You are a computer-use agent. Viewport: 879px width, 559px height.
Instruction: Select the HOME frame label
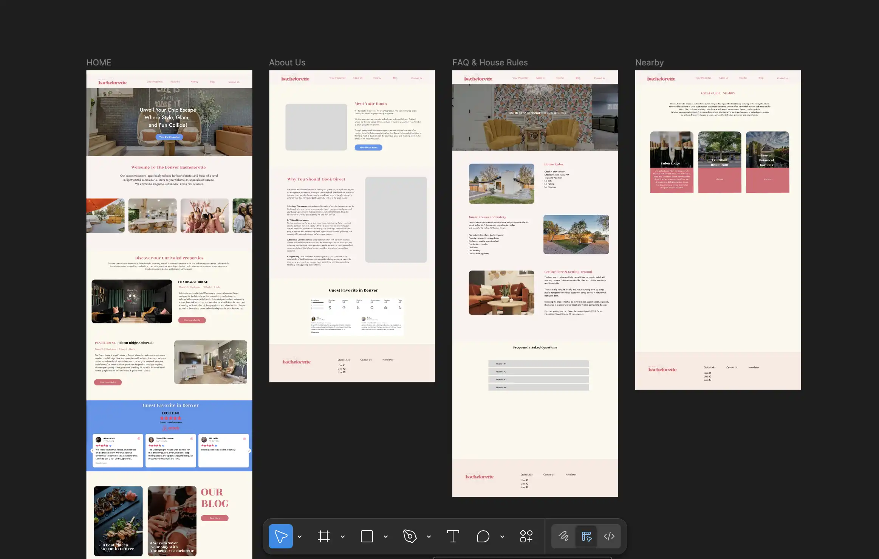point(99,63)
